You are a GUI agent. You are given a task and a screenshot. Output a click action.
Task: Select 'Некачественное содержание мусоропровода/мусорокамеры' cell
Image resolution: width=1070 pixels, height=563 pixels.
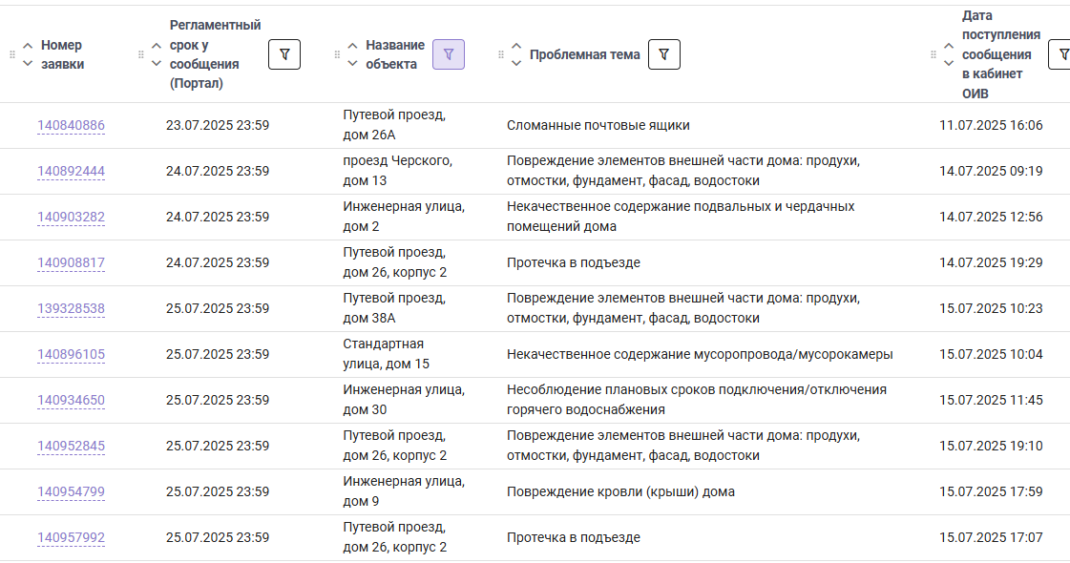point(700,354)
